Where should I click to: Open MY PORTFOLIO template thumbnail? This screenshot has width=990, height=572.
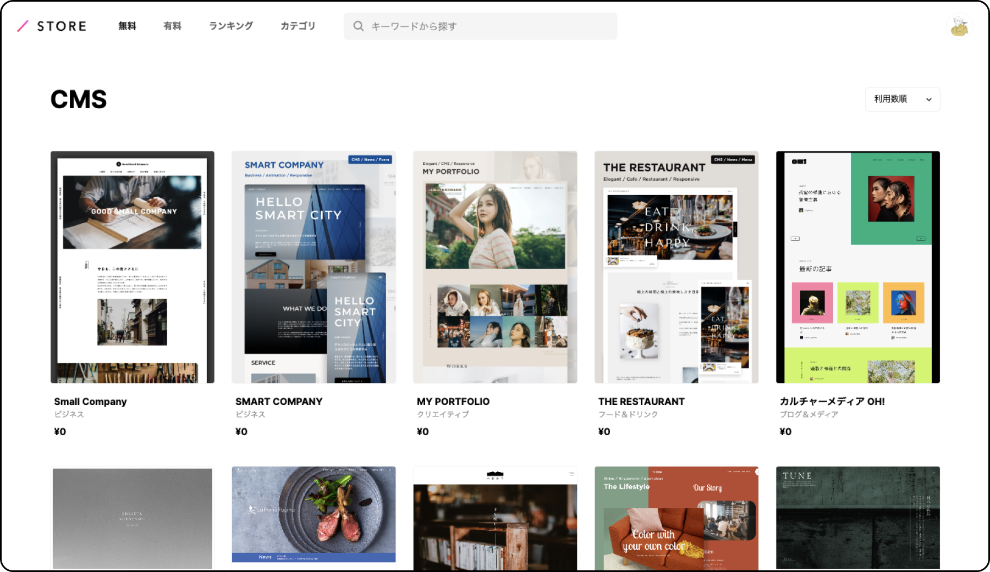[495, 267]
